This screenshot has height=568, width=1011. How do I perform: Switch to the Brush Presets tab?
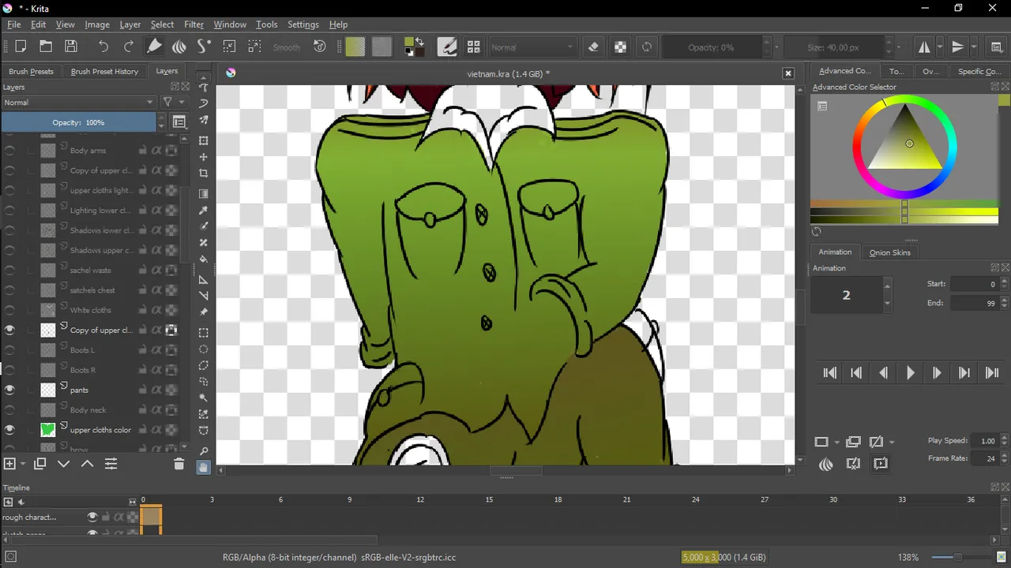coord(31,71)
